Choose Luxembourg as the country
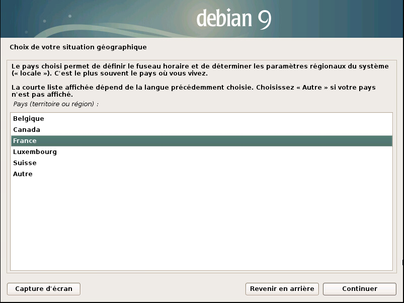Image resolution: width=404 pixels, height=303 pixels. point(201,152)
